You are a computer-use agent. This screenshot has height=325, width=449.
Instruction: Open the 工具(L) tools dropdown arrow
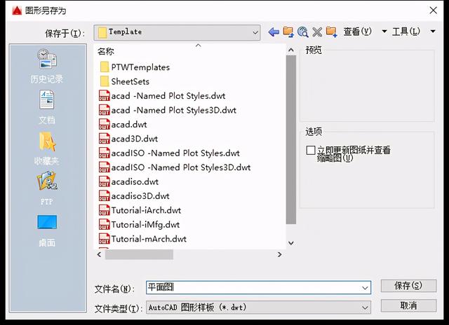tap(433, 32)
